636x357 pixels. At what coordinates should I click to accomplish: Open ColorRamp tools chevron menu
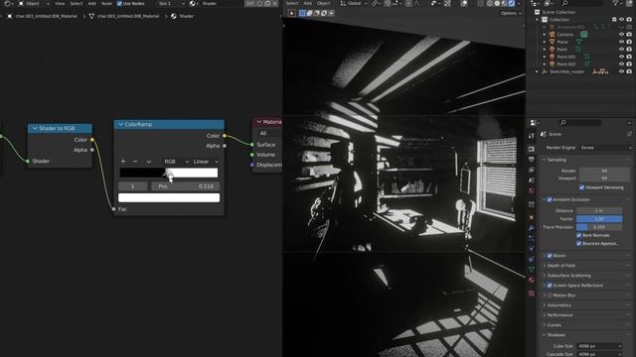(149, 162)
